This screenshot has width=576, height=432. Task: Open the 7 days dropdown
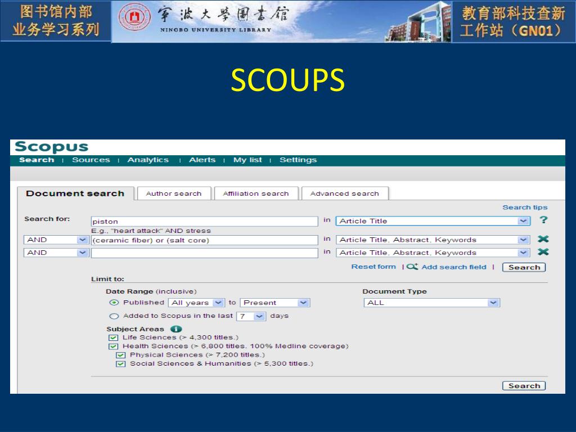point(251,316)
